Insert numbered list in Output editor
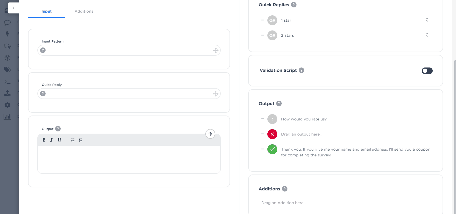 click(73, 140)
